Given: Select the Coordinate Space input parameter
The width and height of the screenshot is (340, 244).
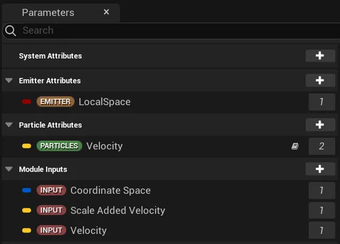Looking at the screenshot, I should click(x=169, y=190).
